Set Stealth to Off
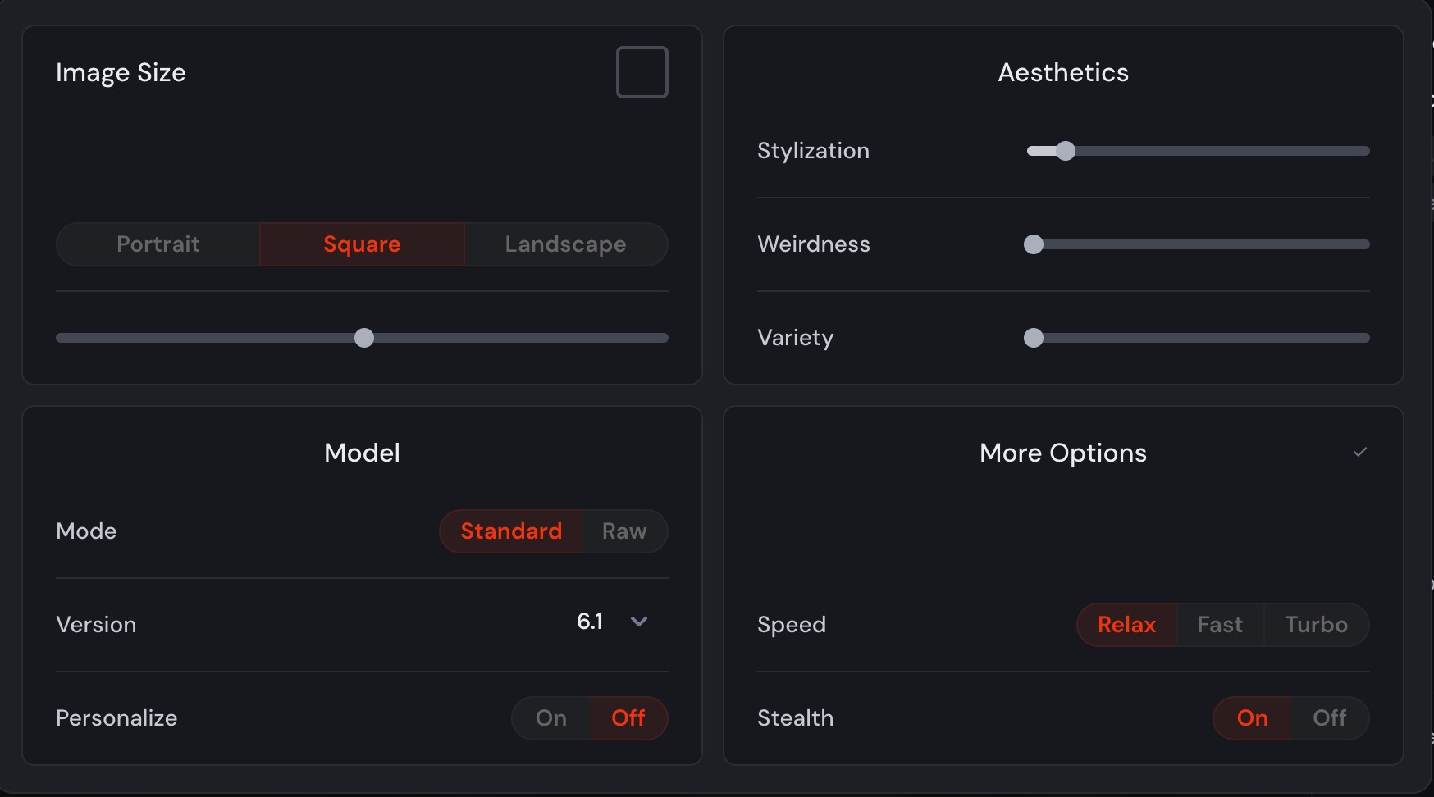This screenshot has width=1434, height=797. click(x=1330, y=718)
